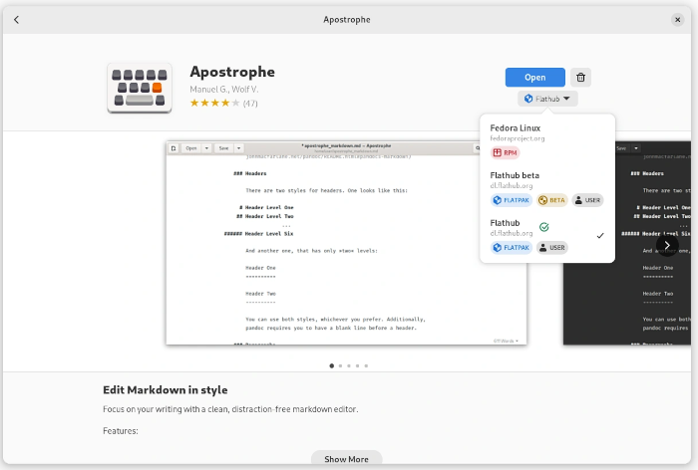
Task: Click dl.flathub.org under Flathub beta
Action: coord(511,186)
